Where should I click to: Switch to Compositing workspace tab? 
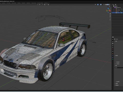click(x=34, y=3)
